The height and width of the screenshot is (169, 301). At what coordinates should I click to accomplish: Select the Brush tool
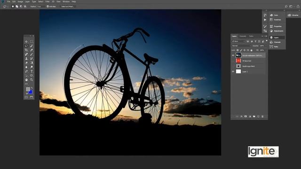point(32,54)
